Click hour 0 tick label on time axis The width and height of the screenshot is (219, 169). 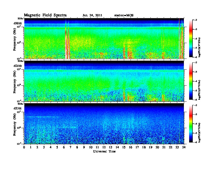24,147
